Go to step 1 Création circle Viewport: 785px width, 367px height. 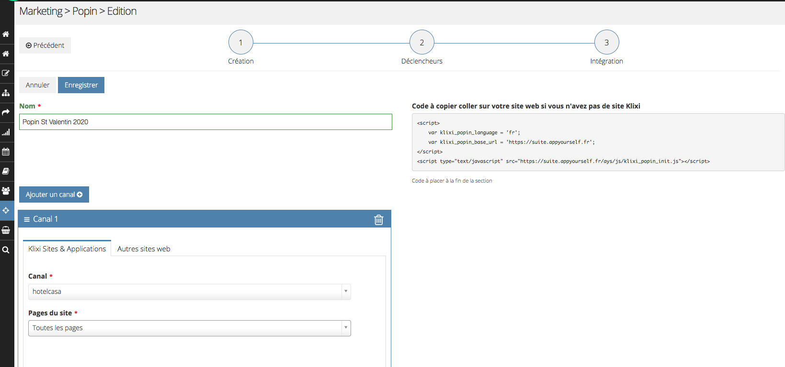[x=241, y=43]
